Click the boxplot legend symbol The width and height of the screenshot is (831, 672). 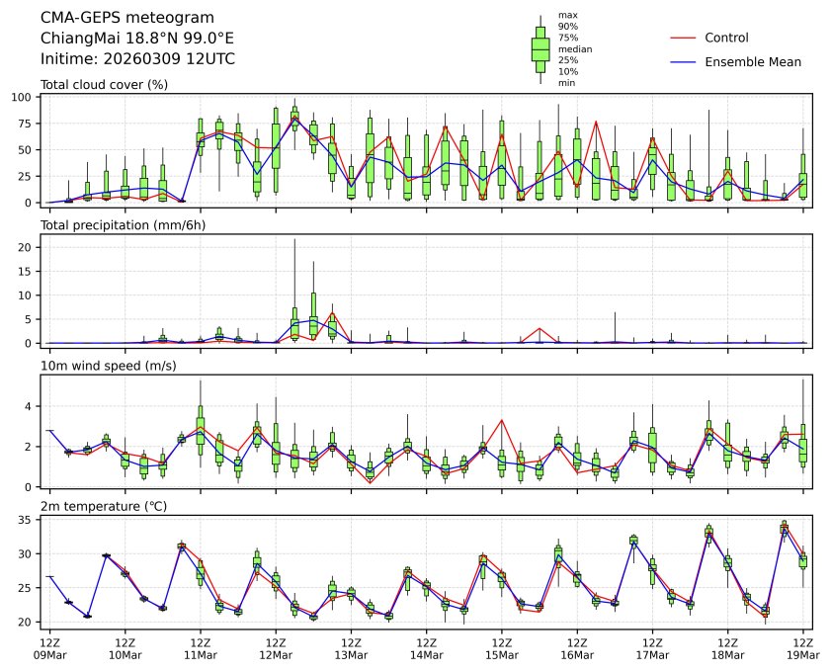[540, 49]
